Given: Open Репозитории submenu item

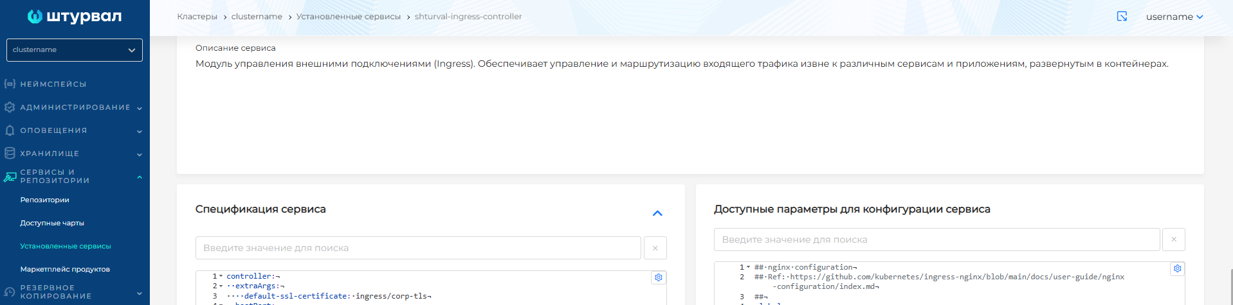Looking at the screenshot, I should [x=44, y=200].
